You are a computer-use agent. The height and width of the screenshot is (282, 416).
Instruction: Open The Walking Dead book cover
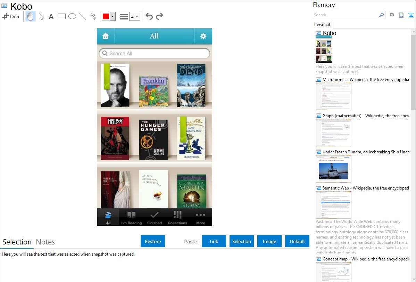click(x=191, y=85)
